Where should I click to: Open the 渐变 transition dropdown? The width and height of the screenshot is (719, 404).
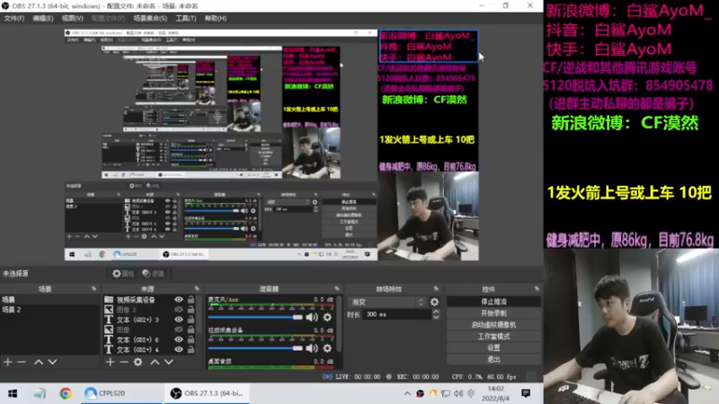(387, 302)
